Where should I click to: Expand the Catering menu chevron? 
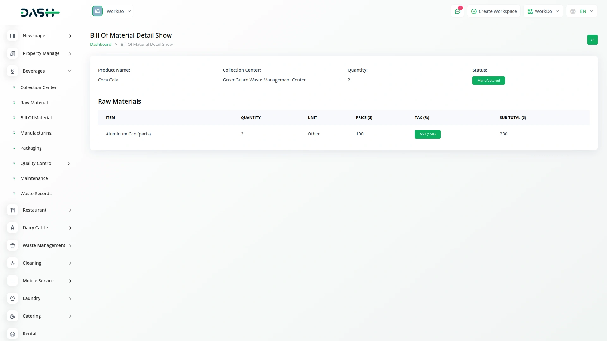tap(70, 316)
